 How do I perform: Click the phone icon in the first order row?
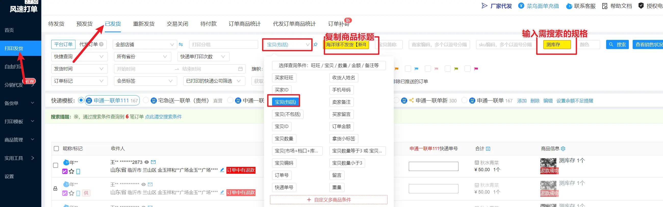(78, 171)
